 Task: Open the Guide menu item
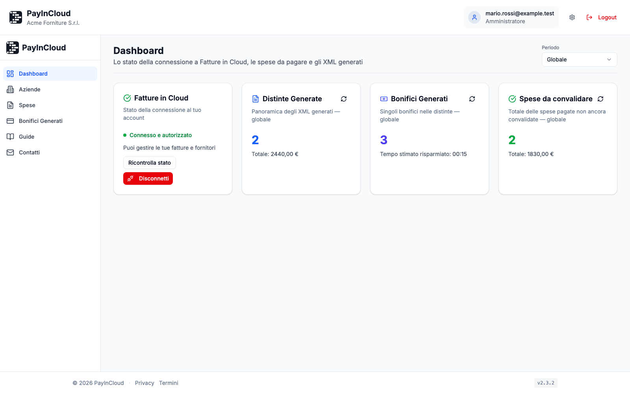pyautogui.click(x=50, y=137)
